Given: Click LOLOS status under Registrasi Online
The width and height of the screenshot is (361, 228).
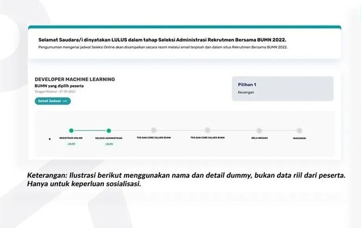Looking at the screenshot, I should (71, 144).
